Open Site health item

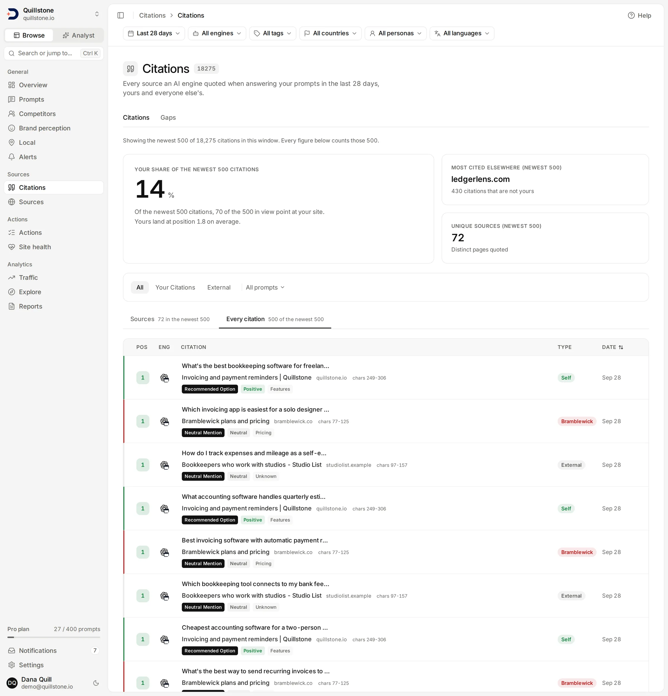(x=54, y=247)
